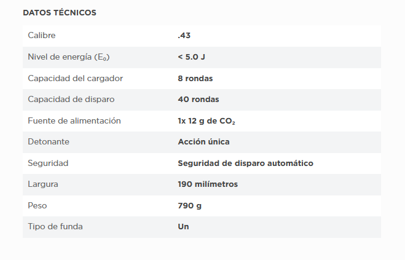
Task: Select the Largura row label
Action: [x=43, y=184]
